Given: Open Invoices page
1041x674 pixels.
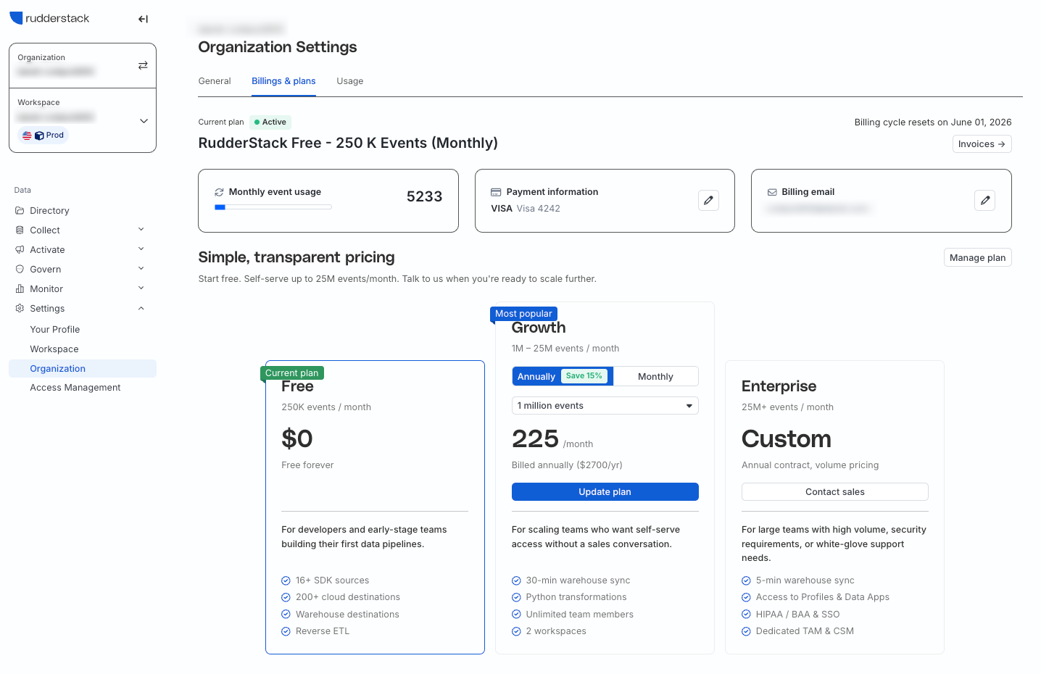Looking at the screenshot, I should (982, 144).
